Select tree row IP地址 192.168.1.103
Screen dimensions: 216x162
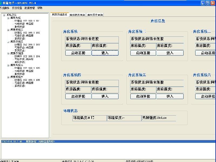(27, 45)
